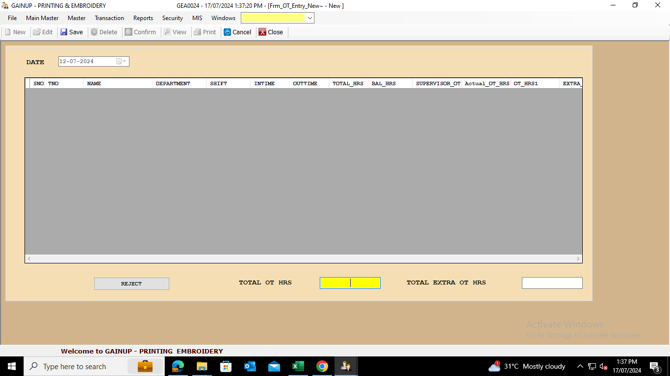Click the DEPARTMENT column header
Image resolution: width=670 pixels, height=376 pixels.
(x=173, y=84)
